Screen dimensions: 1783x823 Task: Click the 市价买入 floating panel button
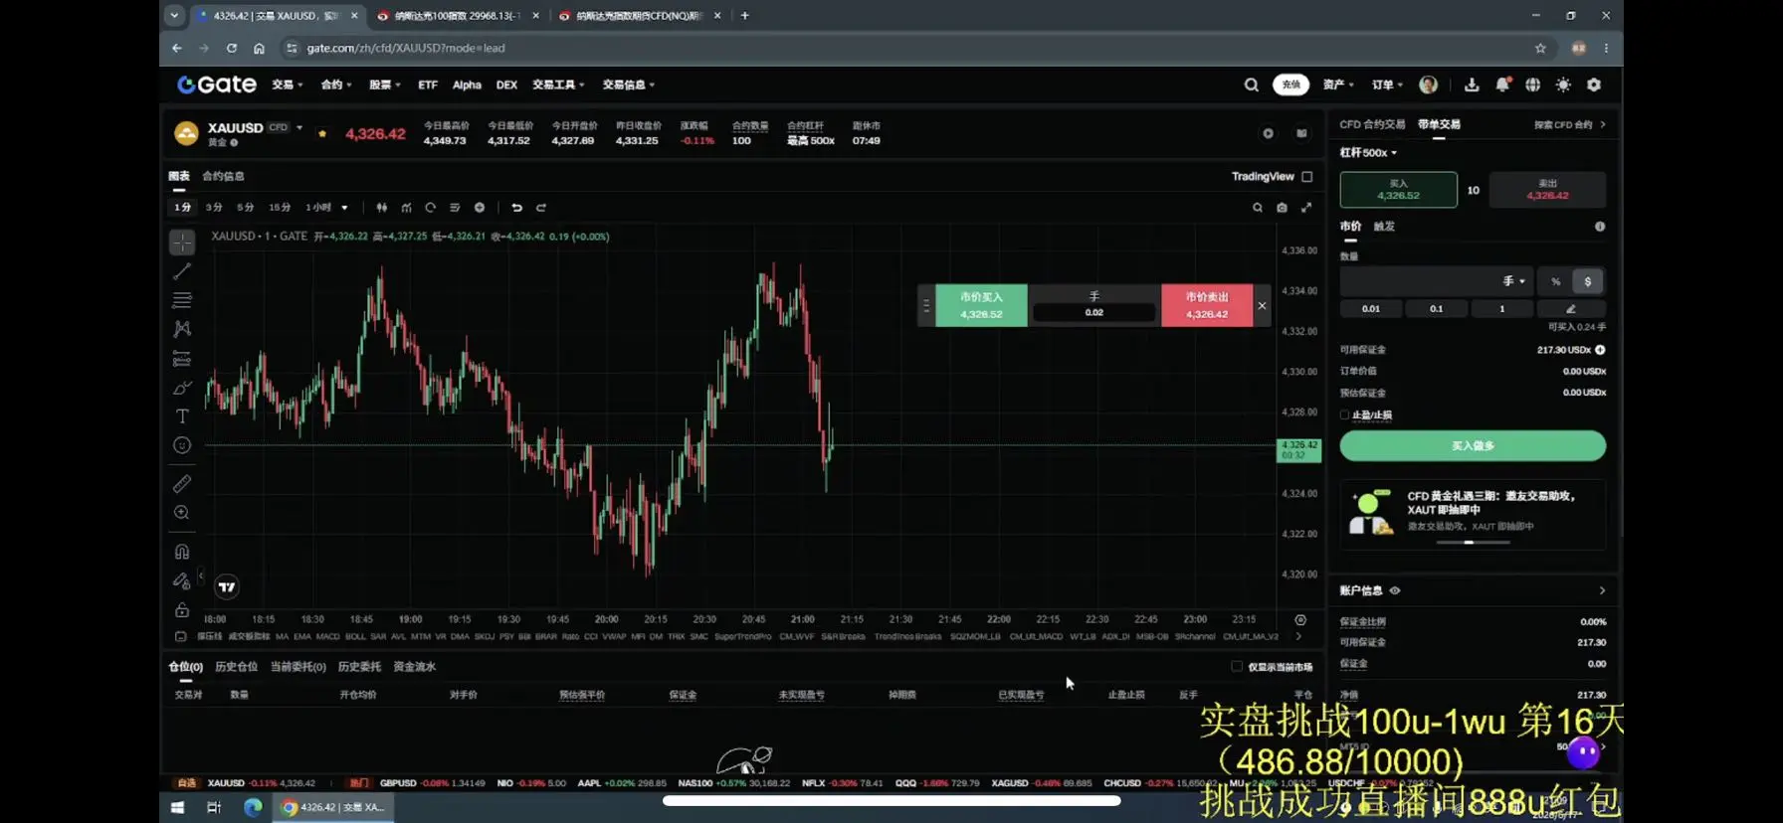point(981,305)
